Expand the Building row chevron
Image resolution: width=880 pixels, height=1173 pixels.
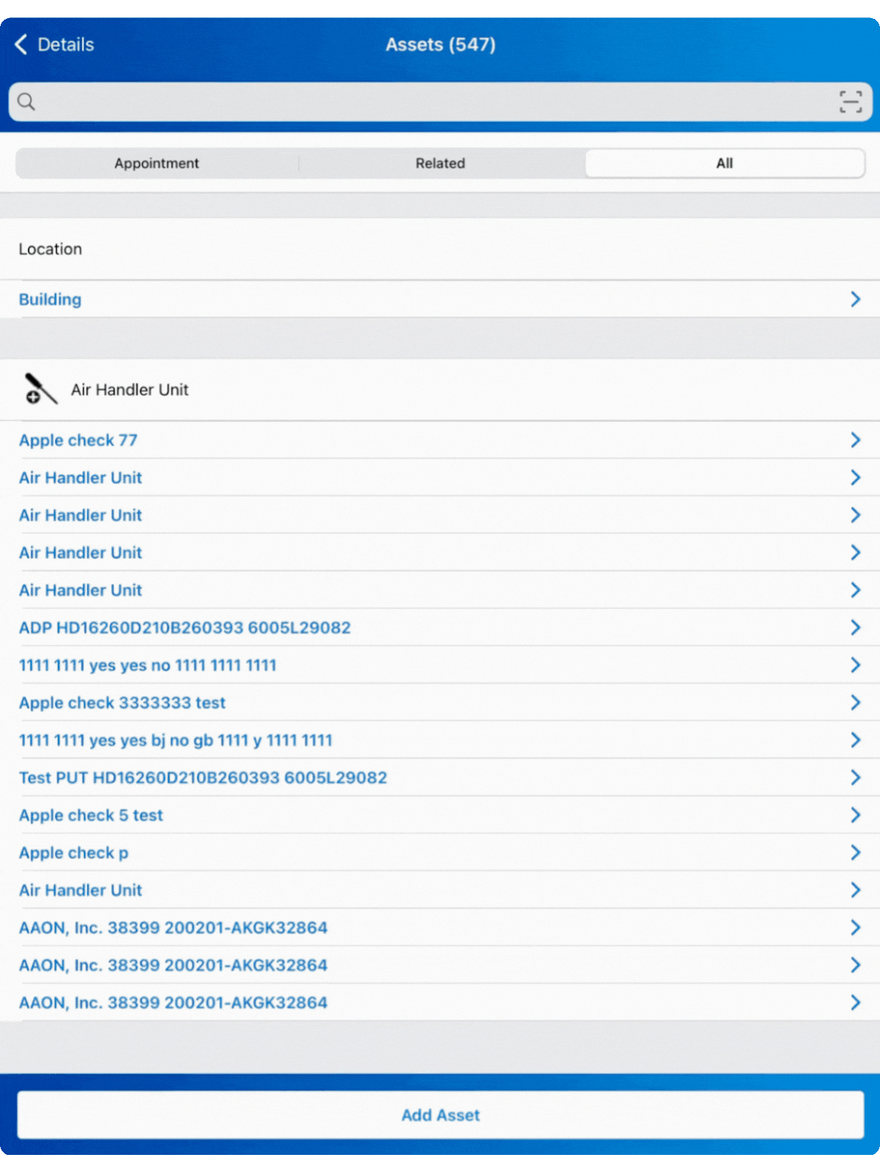pyautogui.click(x=855, y=300)
